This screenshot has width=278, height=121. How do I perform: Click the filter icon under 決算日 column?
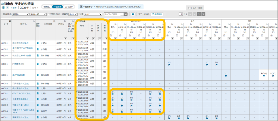coord(65,38)
